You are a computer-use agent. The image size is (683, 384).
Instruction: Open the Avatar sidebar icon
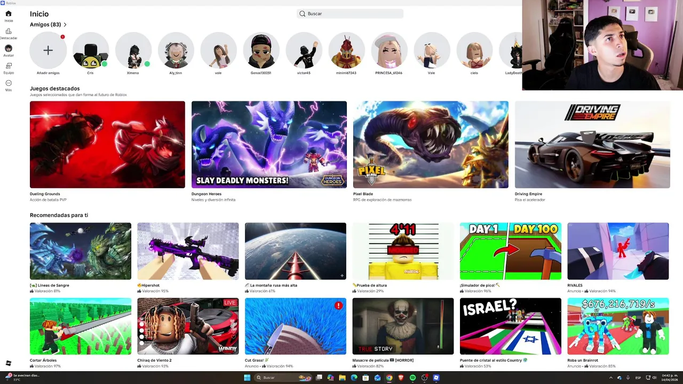(8, 49)
